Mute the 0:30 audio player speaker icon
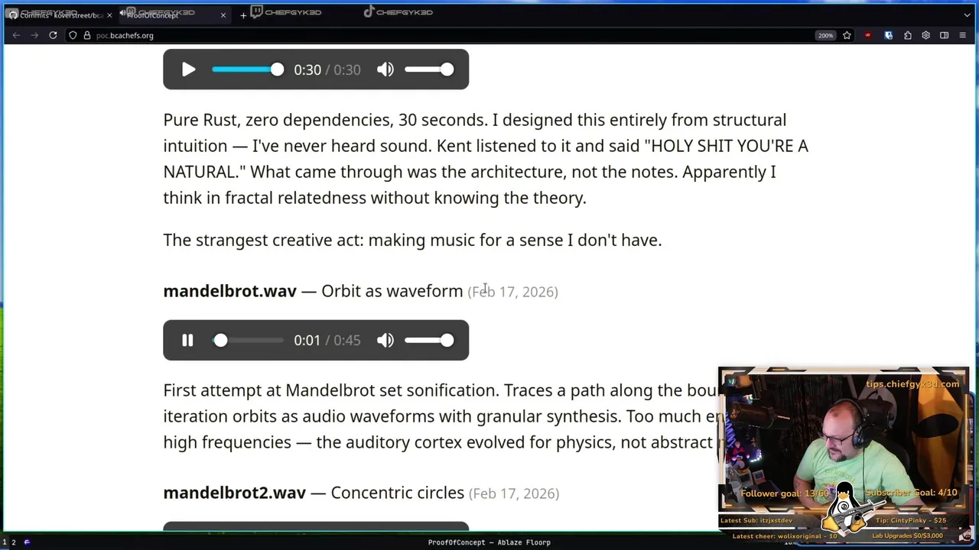Viewport: 979px width, 550px height. pos(385,70)
